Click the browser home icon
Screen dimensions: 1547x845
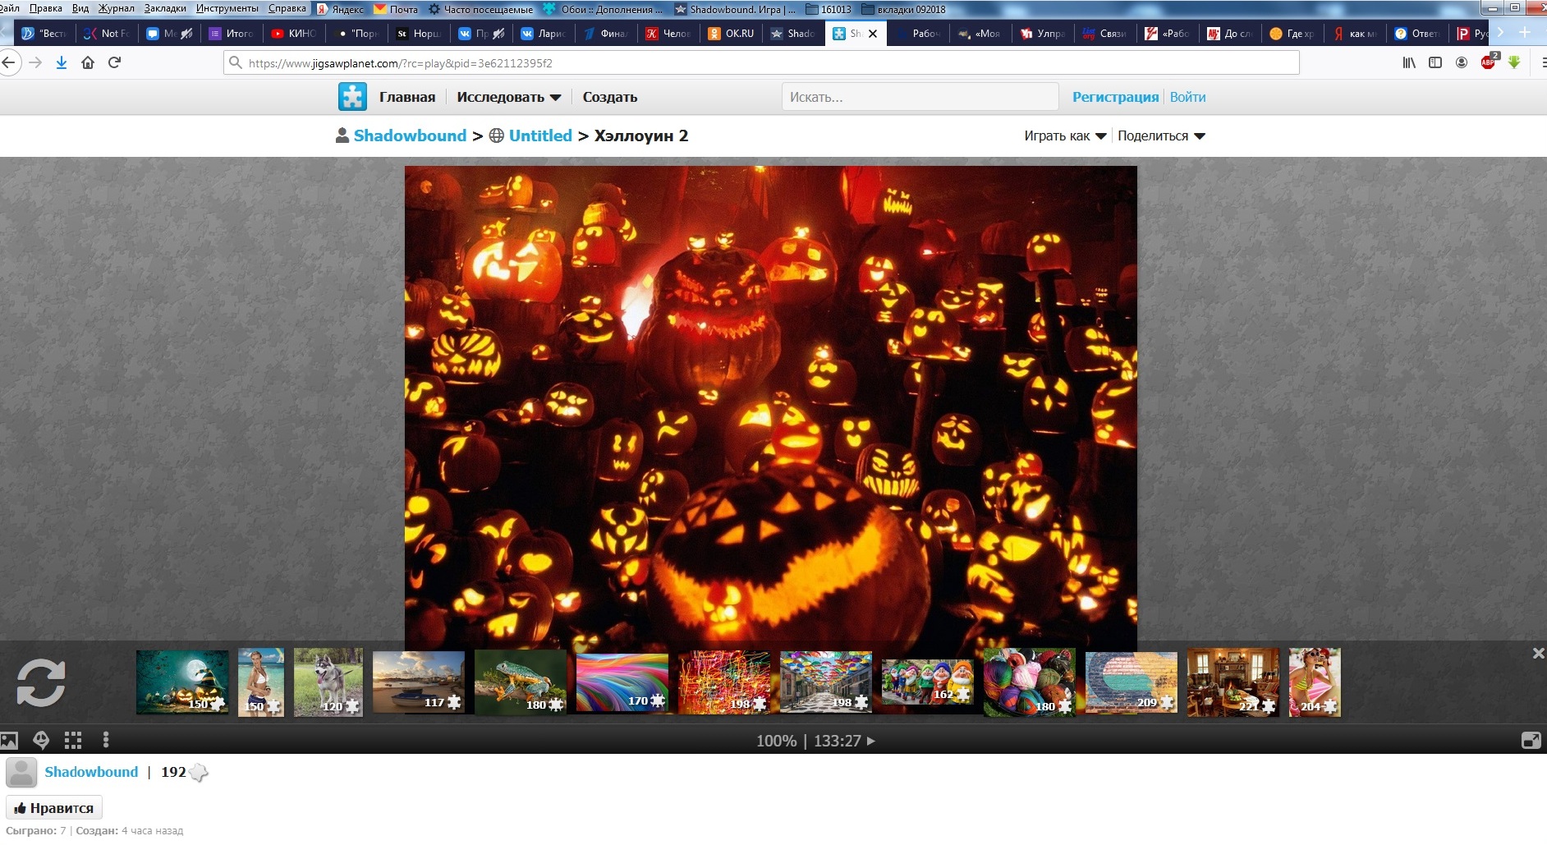(x=88, y=62)
